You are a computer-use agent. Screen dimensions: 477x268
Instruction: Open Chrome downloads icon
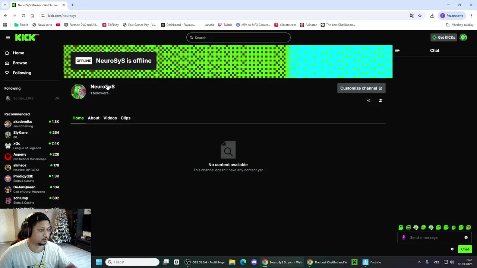pos(432,16)
